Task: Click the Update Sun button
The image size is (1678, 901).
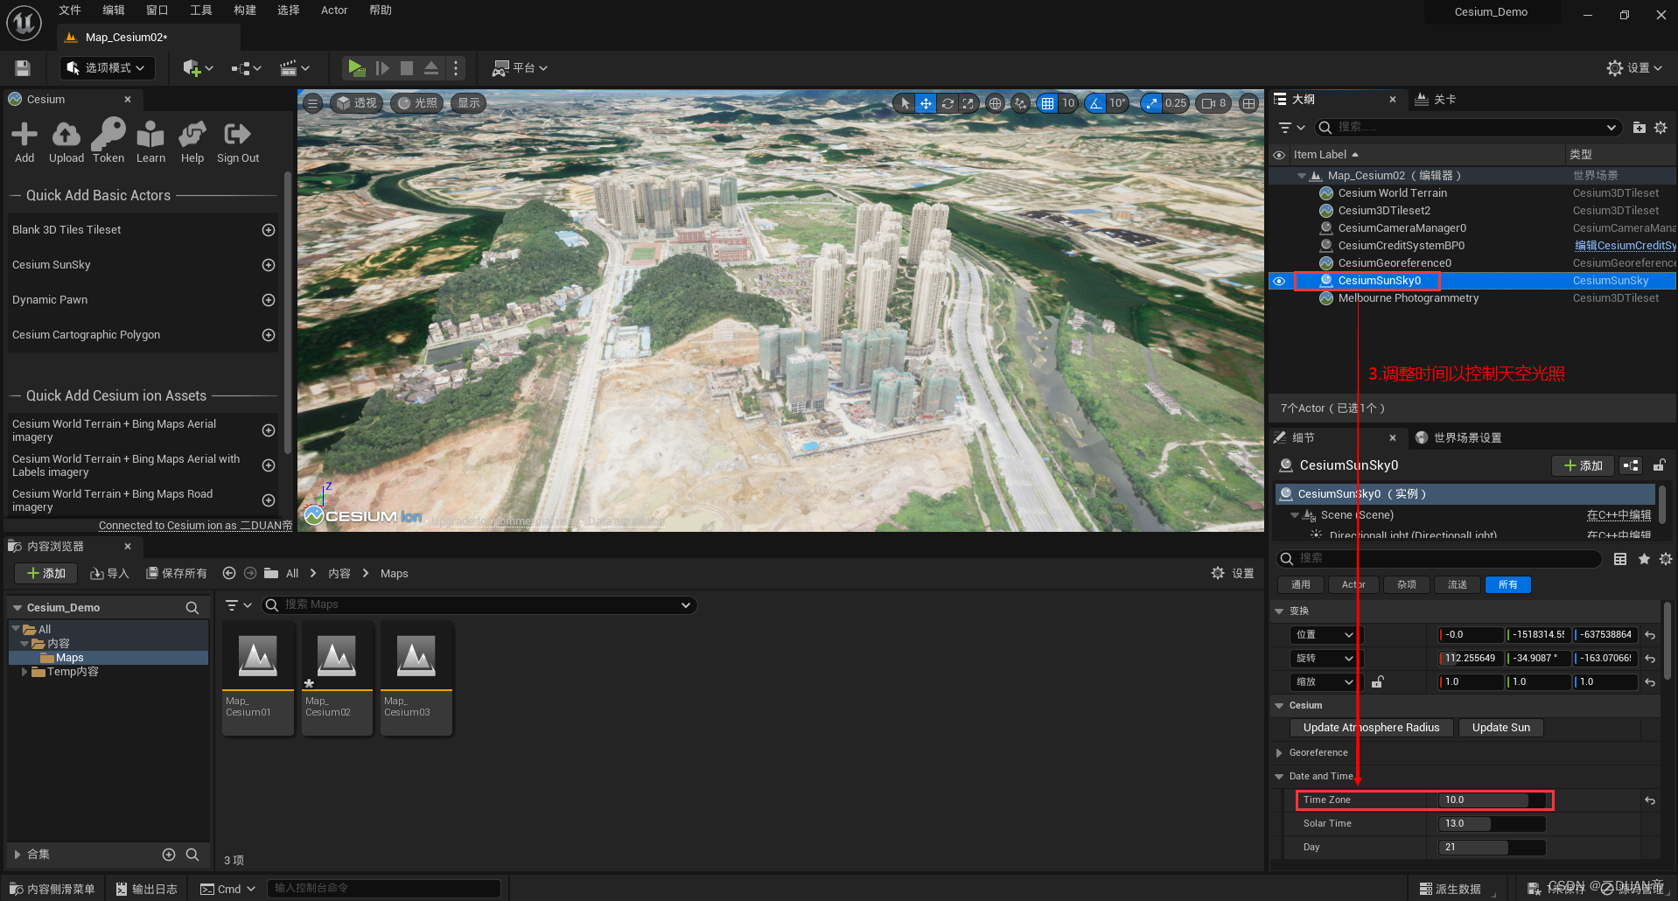Action: point(1501,728)
